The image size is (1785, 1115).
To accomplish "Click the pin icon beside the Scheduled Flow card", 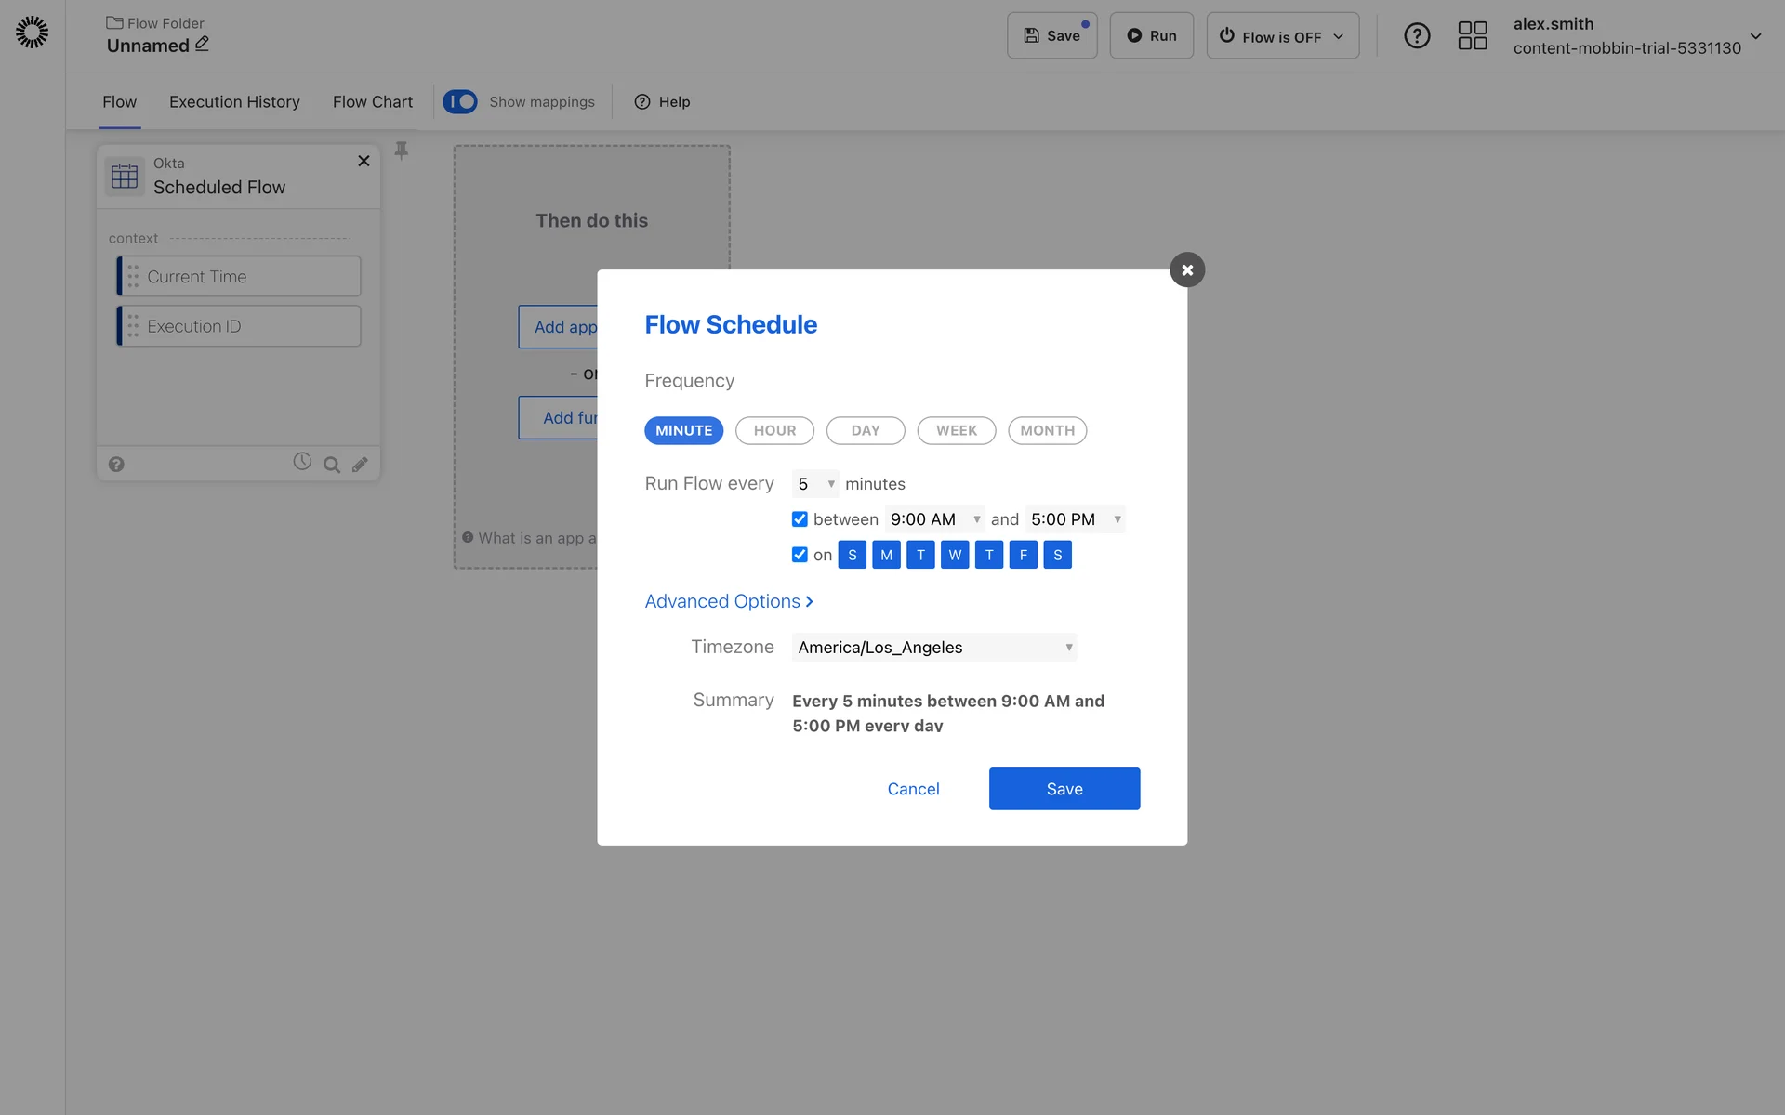I will 402,151.
